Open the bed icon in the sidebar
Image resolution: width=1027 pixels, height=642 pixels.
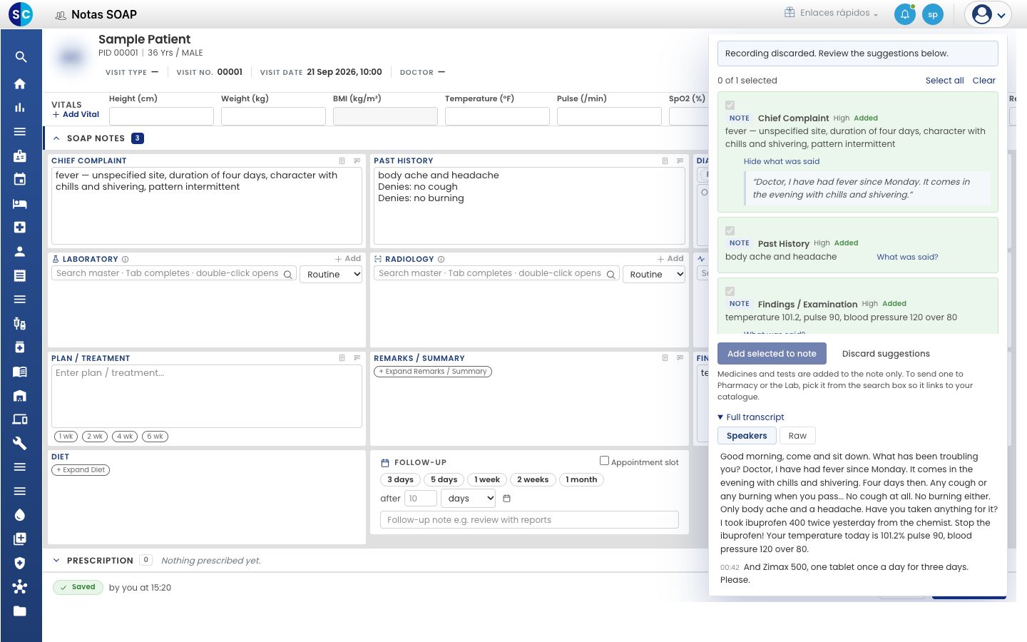pos(20,204)
